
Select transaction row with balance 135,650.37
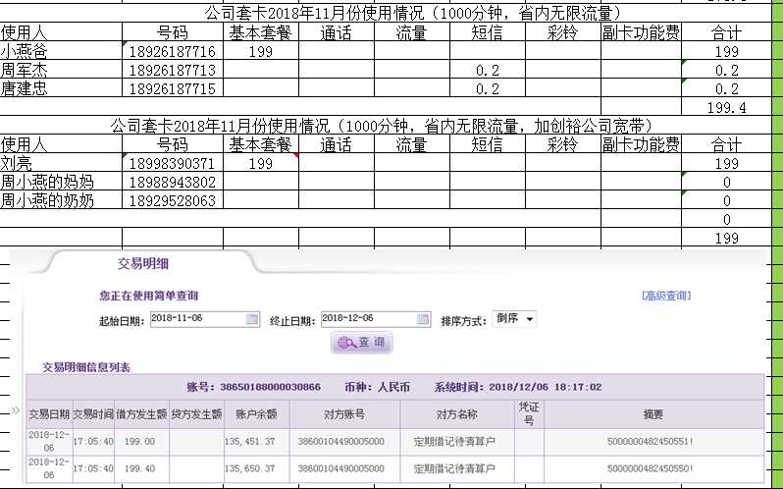click(392, 469)
